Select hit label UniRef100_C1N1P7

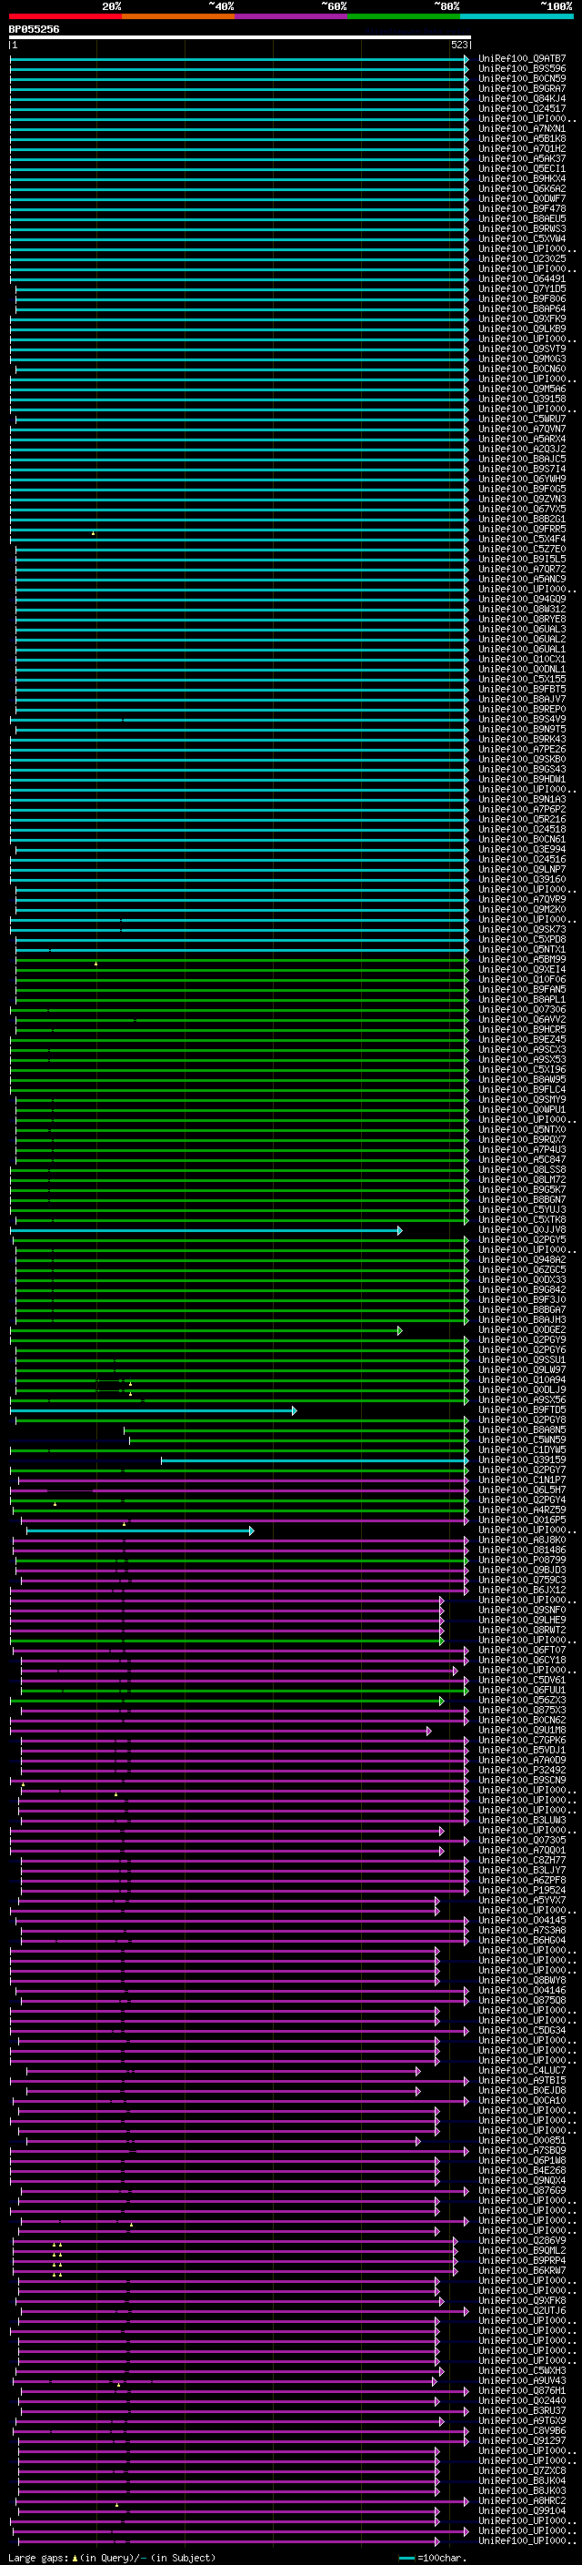click(x=522, y=1479)
